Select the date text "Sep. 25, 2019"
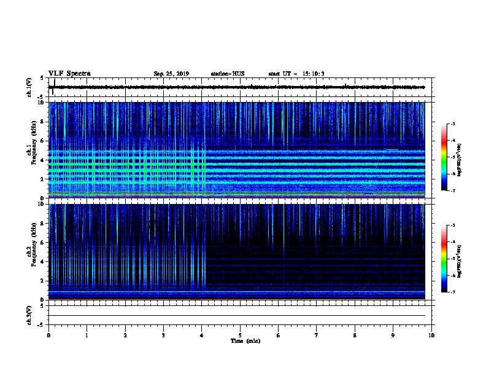Screen dimensions: 486x376 pyautogui.click(x=171, y=74)
